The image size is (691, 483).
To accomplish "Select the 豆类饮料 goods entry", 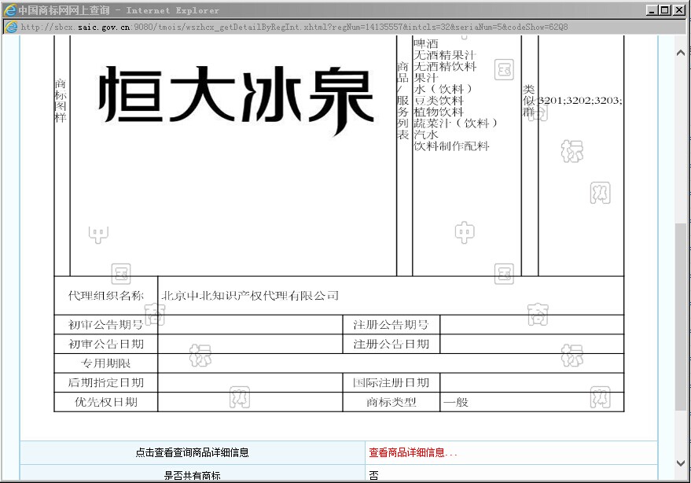I will [439, 101].
